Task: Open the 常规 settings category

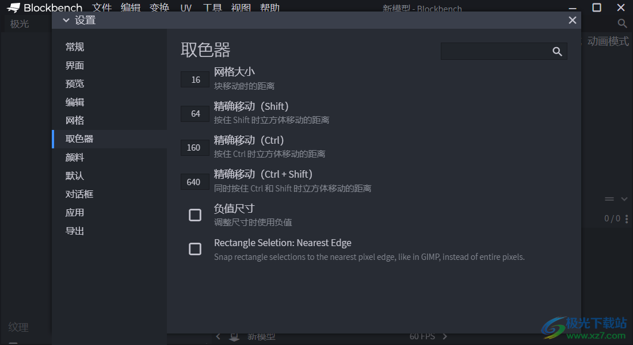Action: 109,47
